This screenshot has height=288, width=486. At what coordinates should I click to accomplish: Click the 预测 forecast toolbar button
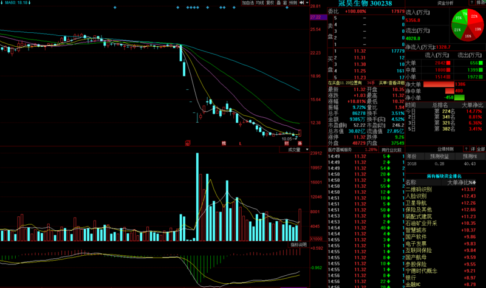point(294,3)
